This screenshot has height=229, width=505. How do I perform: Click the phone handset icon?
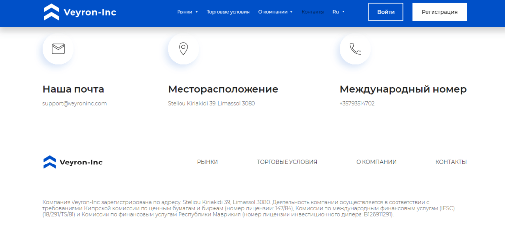click(355, 49)
